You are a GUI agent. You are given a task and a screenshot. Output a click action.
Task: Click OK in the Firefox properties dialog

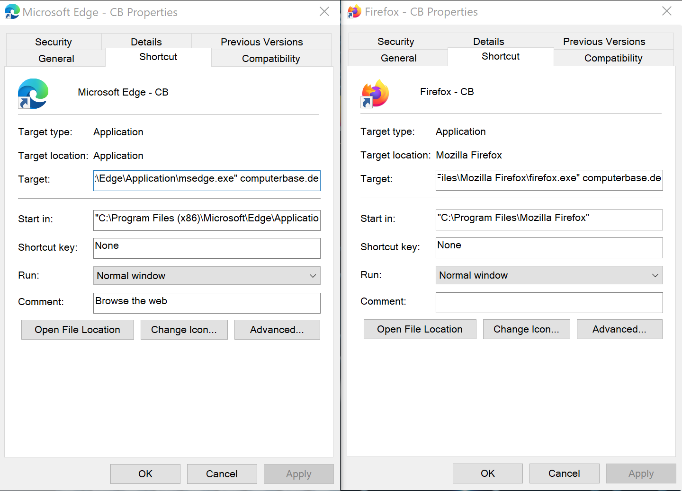pyautogui.click(x=487, y=473)
